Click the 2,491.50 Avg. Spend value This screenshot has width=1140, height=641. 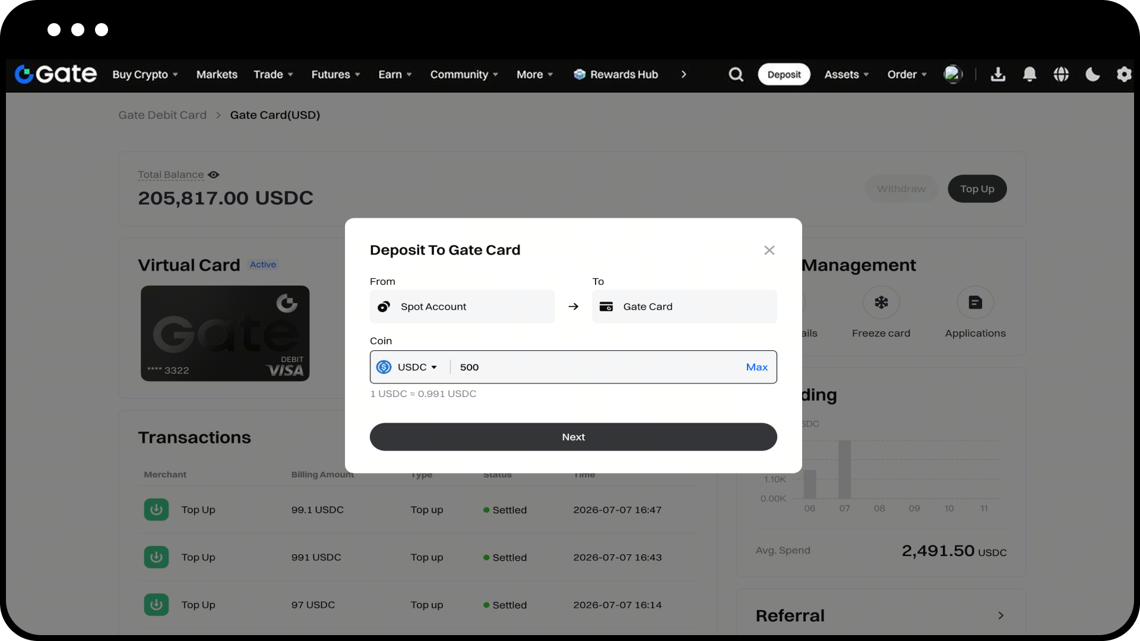pos(954,551)
